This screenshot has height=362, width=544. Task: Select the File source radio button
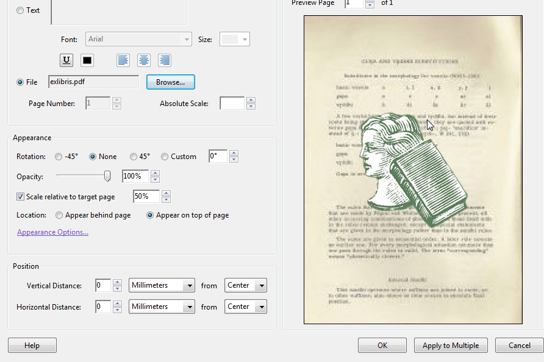20,82
